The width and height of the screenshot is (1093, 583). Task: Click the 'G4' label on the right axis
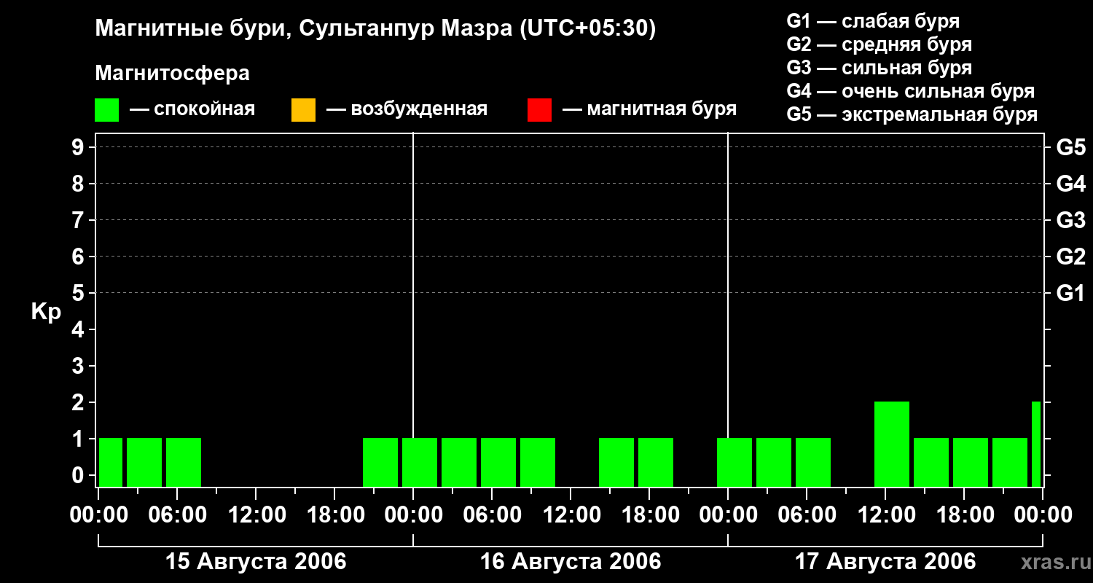click(1070, 184)
